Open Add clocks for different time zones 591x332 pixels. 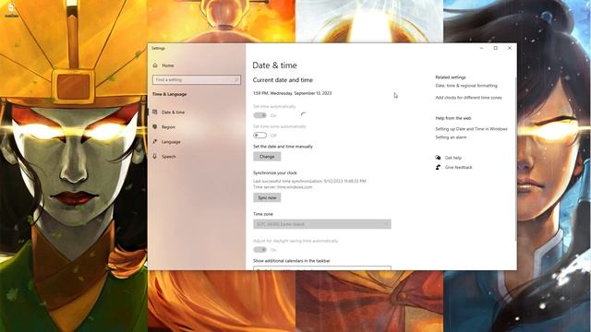tap(468, 98)
